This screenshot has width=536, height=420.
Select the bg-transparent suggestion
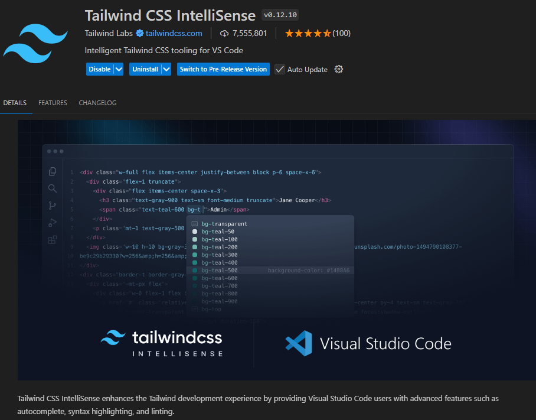(270, 224)
